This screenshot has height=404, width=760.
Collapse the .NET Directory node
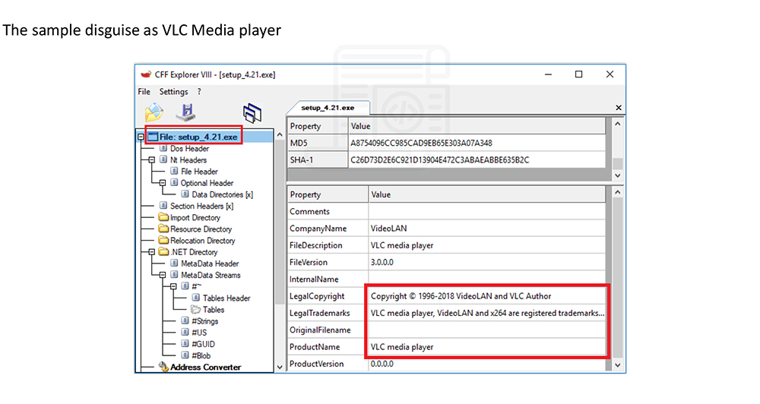pyautogui.click(x=152, y=252)
